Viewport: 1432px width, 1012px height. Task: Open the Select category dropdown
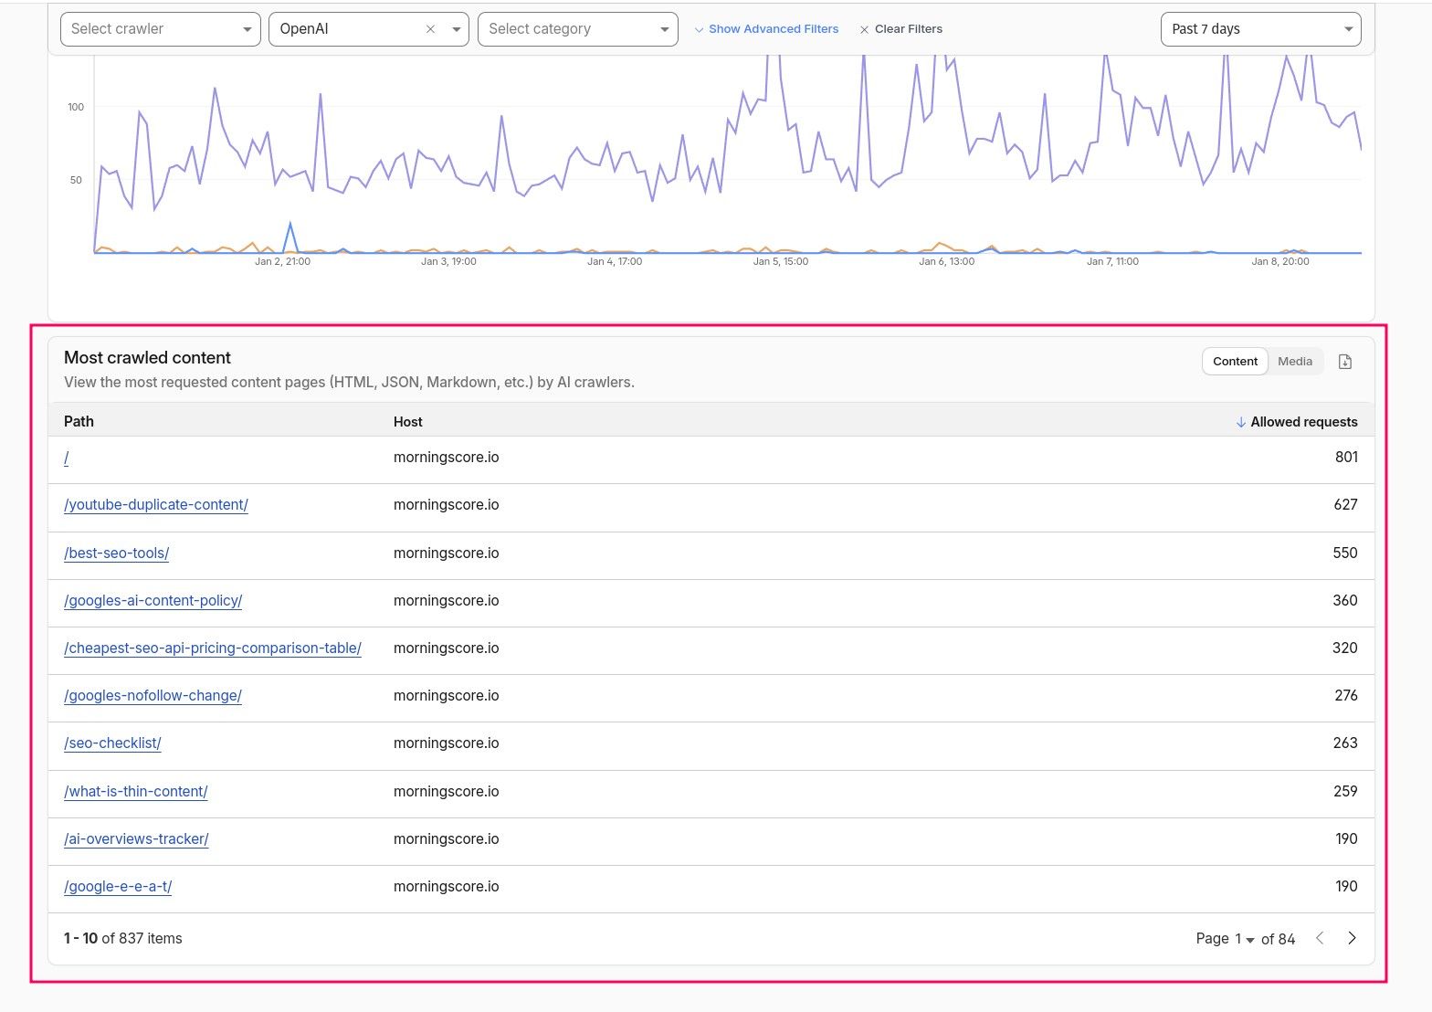[x=577, y=29]
